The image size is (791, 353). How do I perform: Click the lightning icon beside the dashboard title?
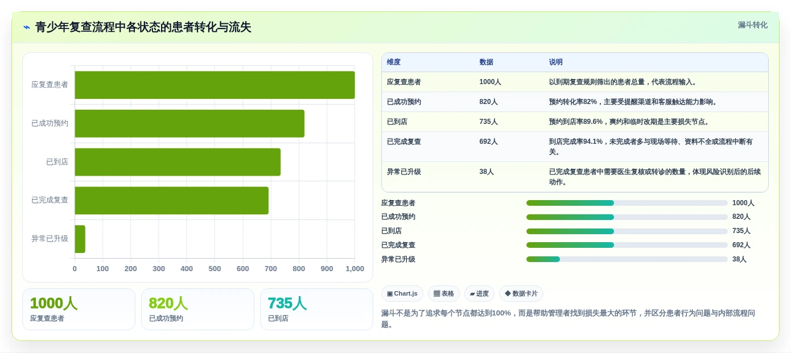point(27,27)
